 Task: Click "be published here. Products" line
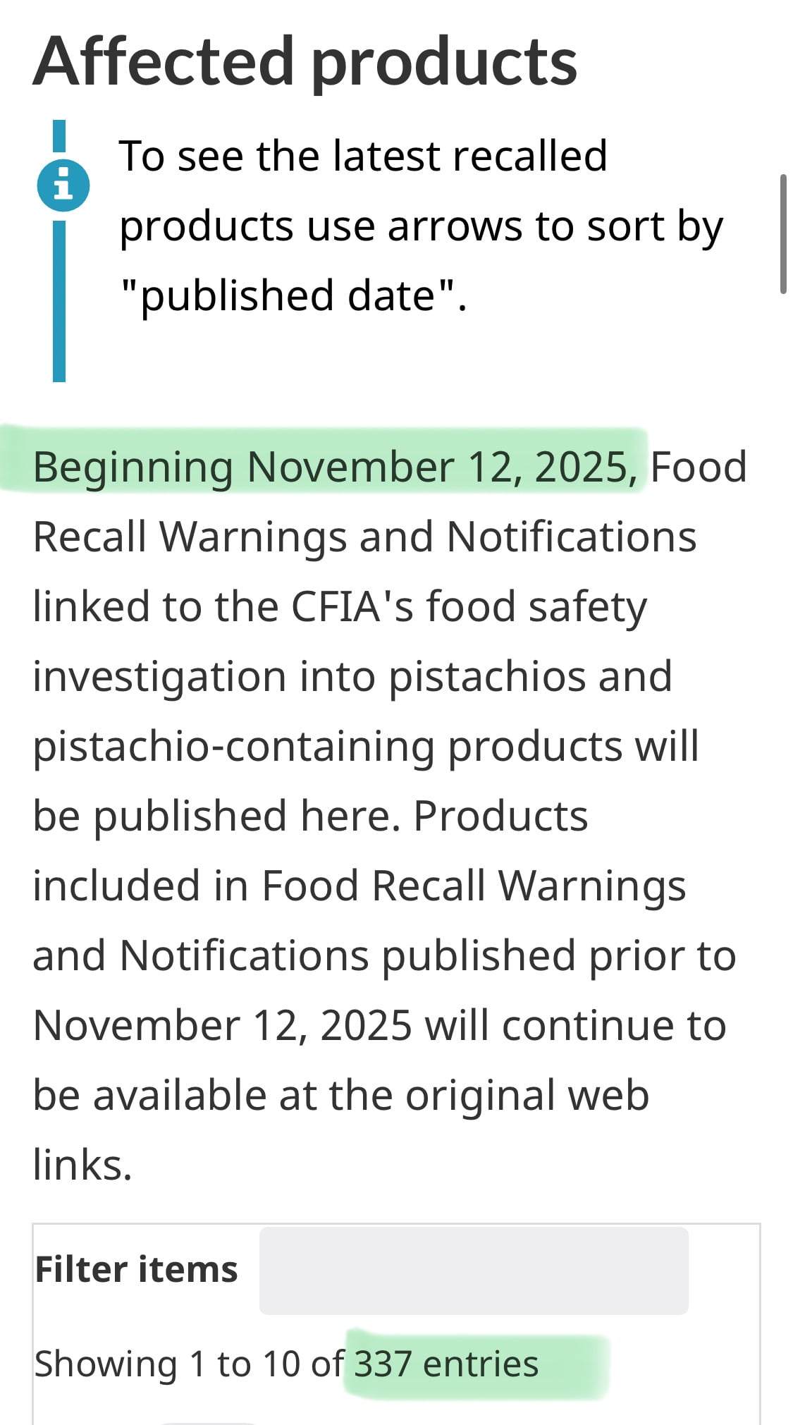tap(310, 817)
